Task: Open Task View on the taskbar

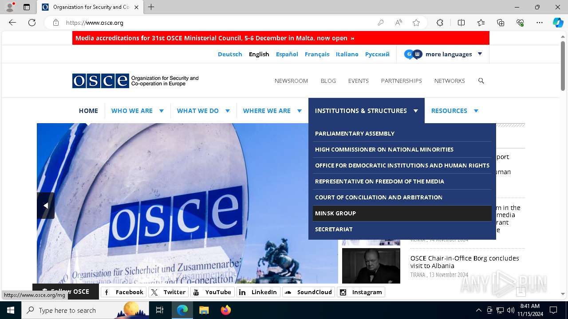Action: 160,310
